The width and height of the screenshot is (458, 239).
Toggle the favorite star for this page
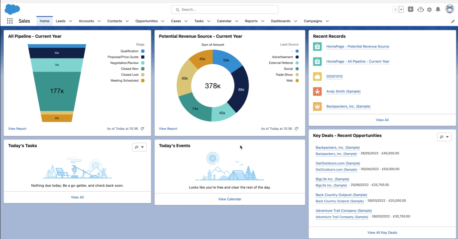coord(396,9)
